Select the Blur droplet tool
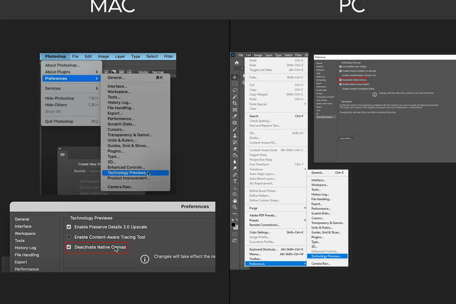The width and height of the screenshot is (456, 304). (235, 161)
